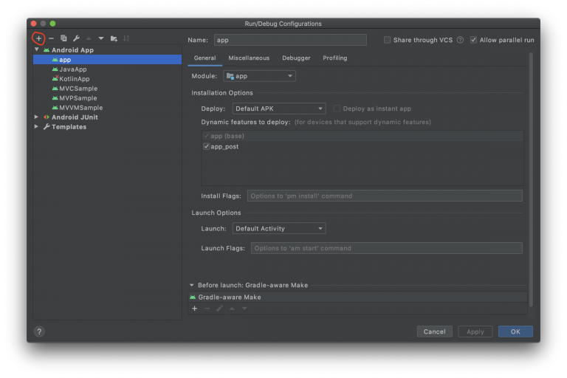Open the Deploy Default APK dropdown

[278, 109]
